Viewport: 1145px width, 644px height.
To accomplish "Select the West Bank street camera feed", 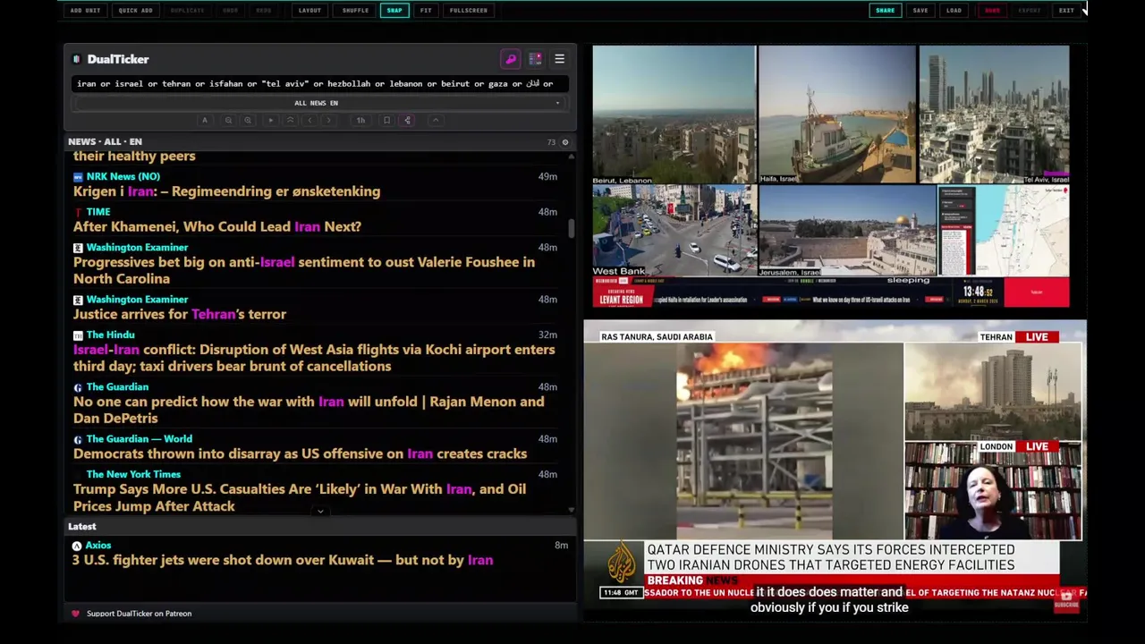I will 674,231.
